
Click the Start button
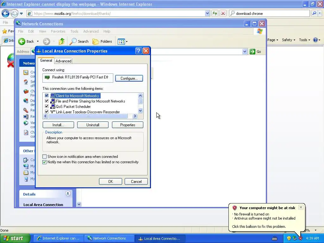tap(15, 238)
